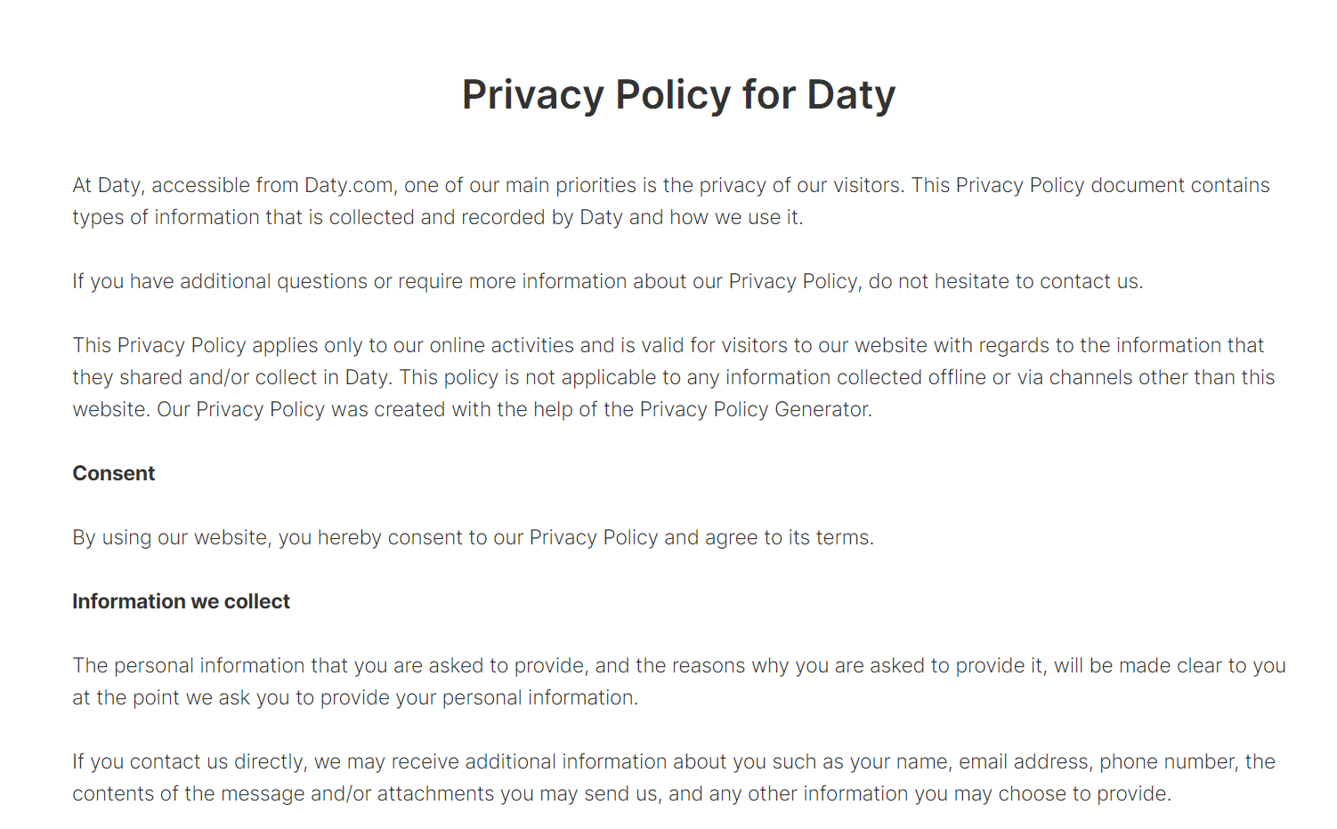Click the sentence "By using our website"
Screen dimensions: 1337x829
point(474,537)
